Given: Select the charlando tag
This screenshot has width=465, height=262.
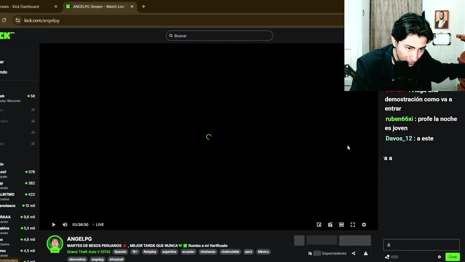Looking at the screenshot, I should 208,252.
